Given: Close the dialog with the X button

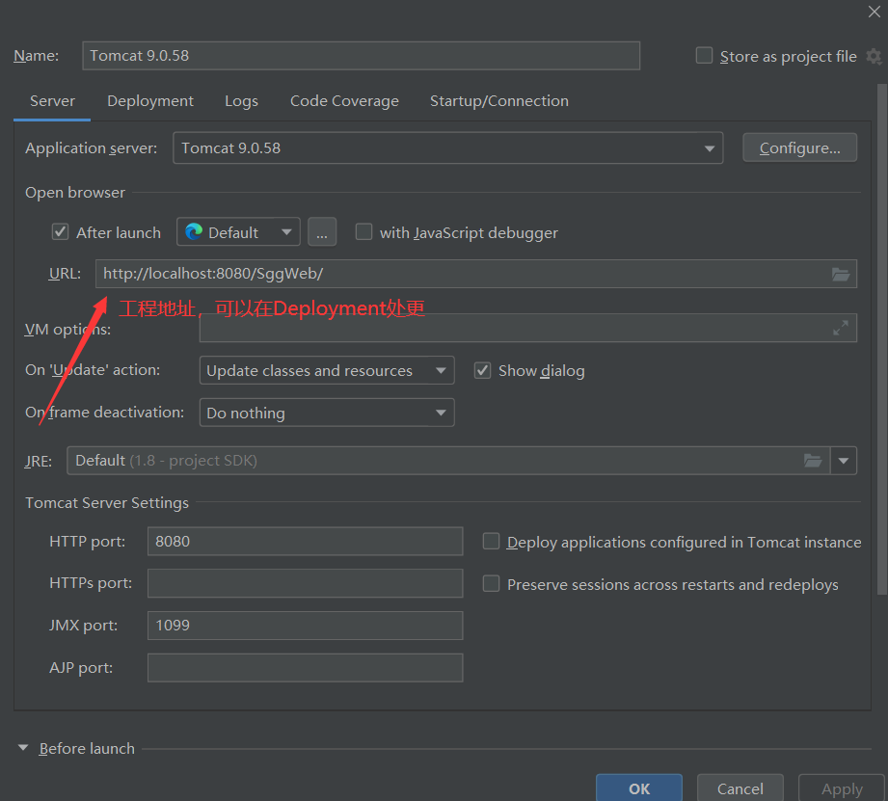Looking at the screenshot, I should (875, 12).
